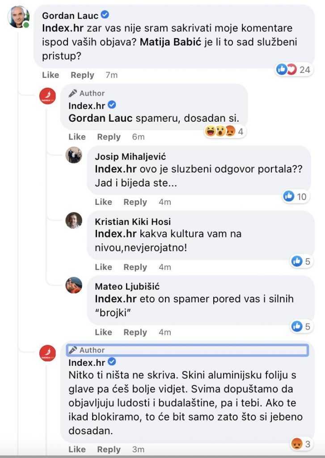Click Index.hr avatar on first reply
The height and width of the screenshot is (458, 325).
[x=48, y=96]
